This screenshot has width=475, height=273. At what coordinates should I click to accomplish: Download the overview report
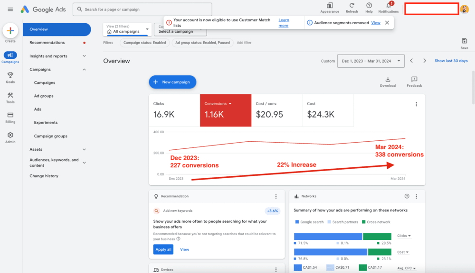pyautogui.click(x=388, y=80)
